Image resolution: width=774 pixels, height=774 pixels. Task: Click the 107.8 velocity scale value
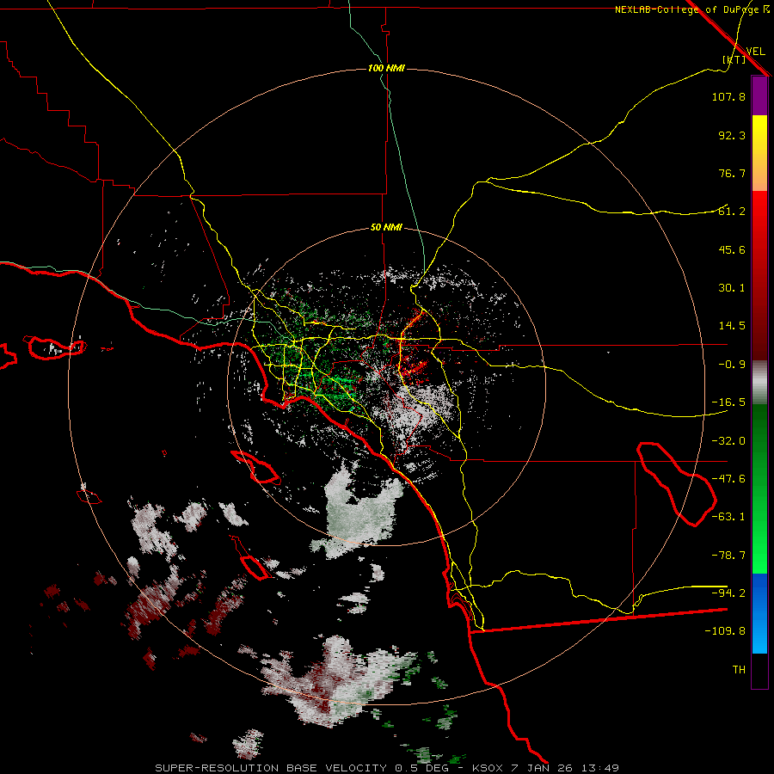[728, 96]
